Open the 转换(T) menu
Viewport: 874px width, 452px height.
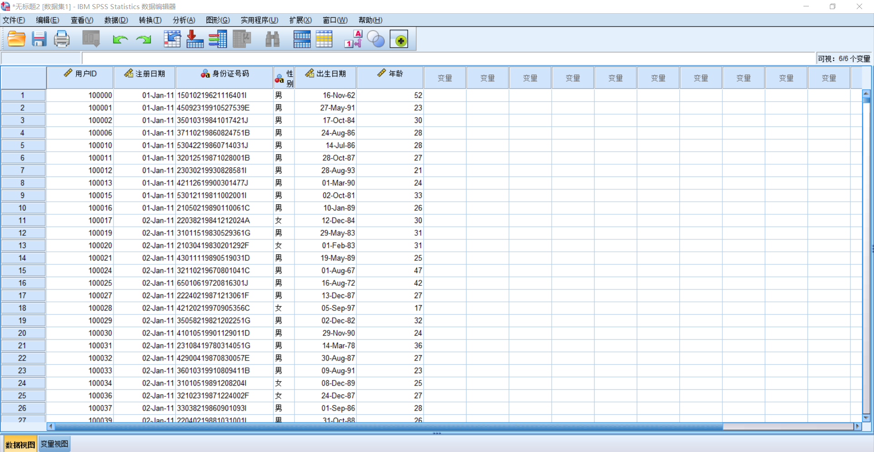point(150,20)
